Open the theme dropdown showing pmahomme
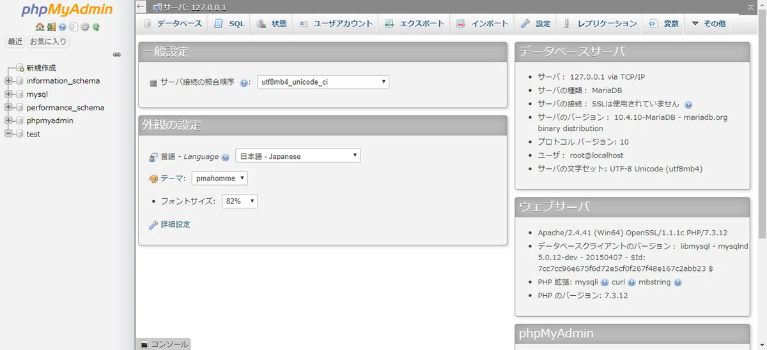 [220, 179]
